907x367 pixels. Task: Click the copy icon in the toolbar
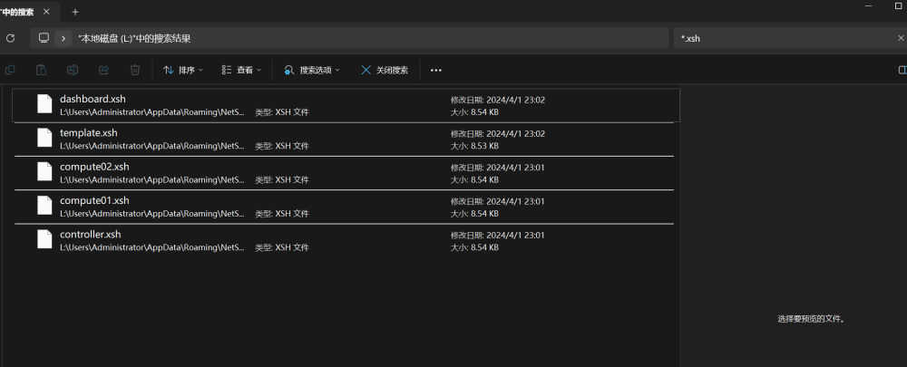tap(10, 70)
